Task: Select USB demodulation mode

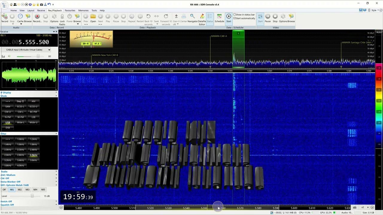Action: [8, 122]
